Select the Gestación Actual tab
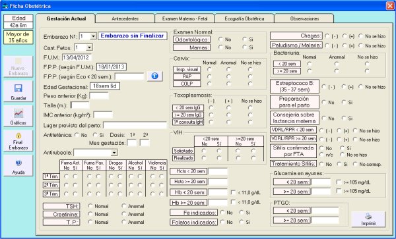The image size is (396, 239). pos(66,18)
